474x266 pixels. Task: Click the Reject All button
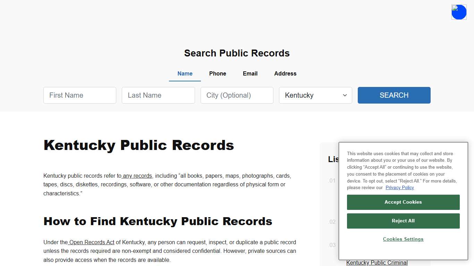[x=403, y=221]
